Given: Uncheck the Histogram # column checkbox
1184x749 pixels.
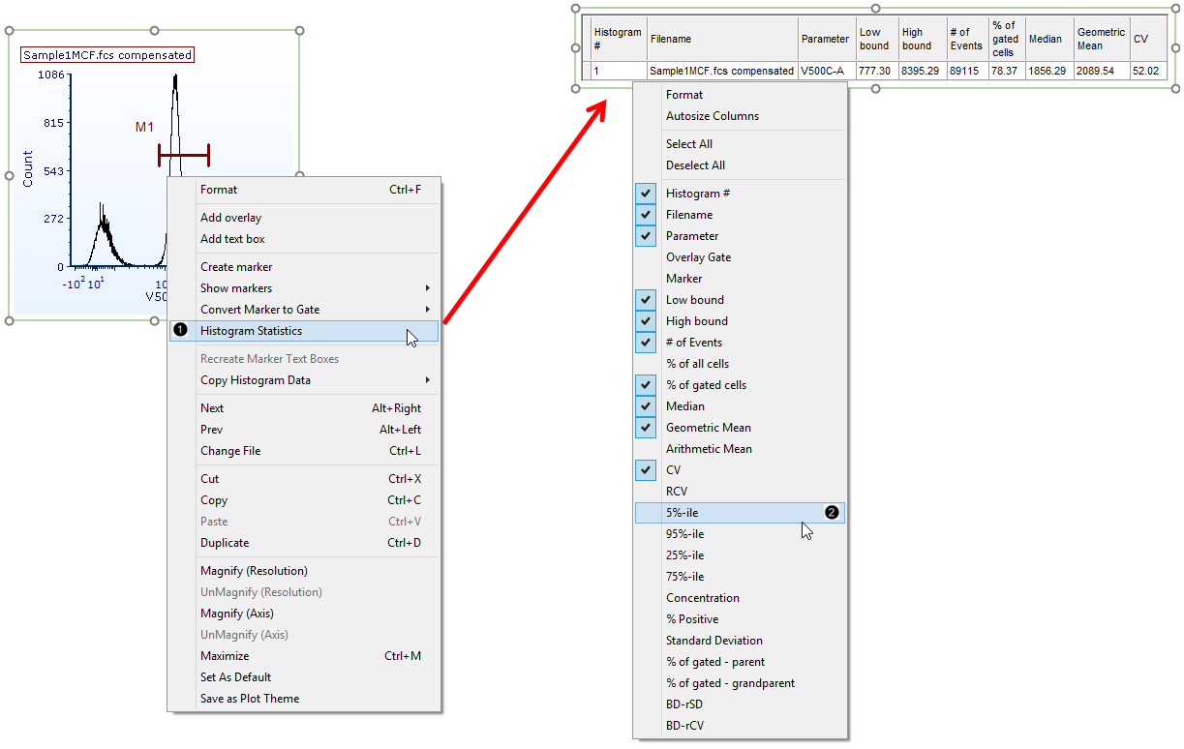Looking at the screenshot, I should click(646, 194).
